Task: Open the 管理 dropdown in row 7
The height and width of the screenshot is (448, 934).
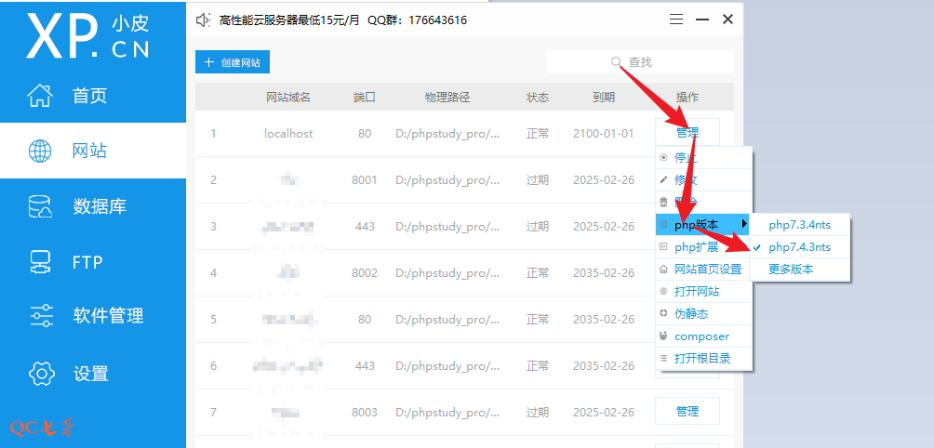Action: [687, 412]
